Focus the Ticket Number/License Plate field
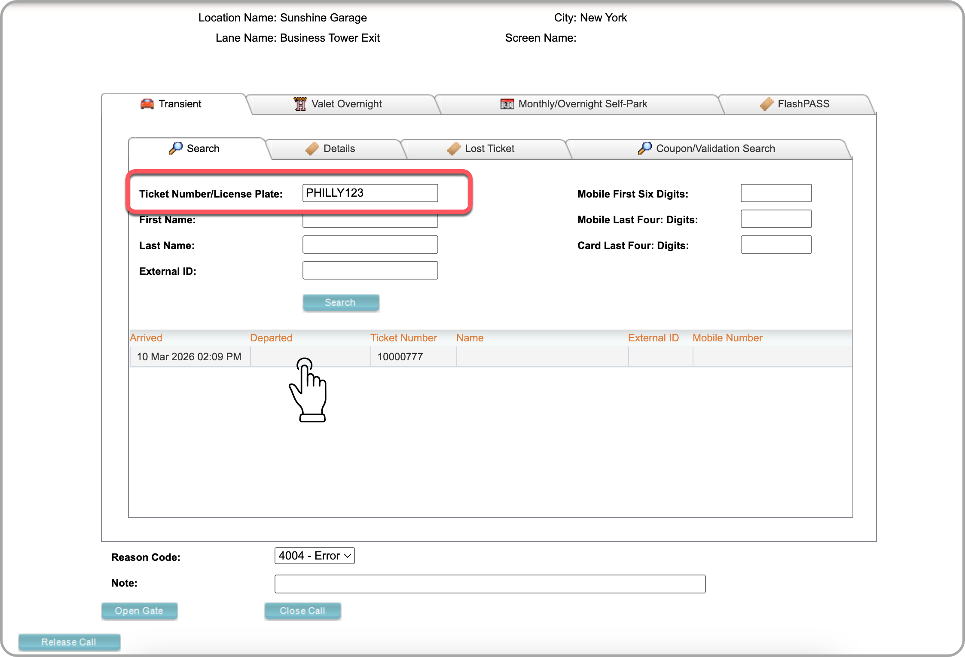Image resolution: width=965 pixels, height=657 pixels. coord(370,193)
